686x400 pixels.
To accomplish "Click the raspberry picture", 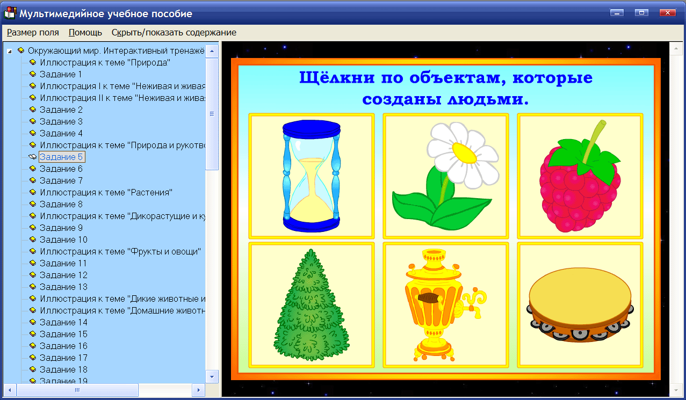I will click(580, 176).
